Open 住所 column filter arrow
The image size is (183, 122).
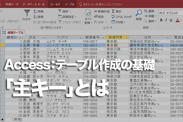[168, 38]
